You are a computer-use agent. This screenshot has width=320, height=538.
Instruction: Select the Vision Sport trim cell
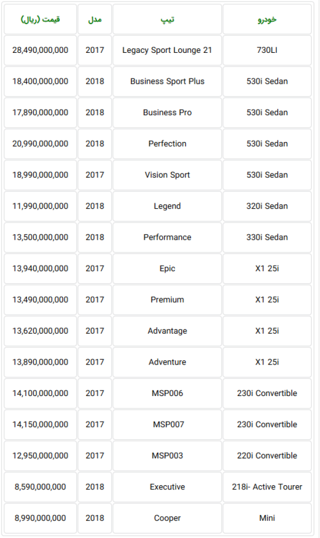click(x=167, y=175)
